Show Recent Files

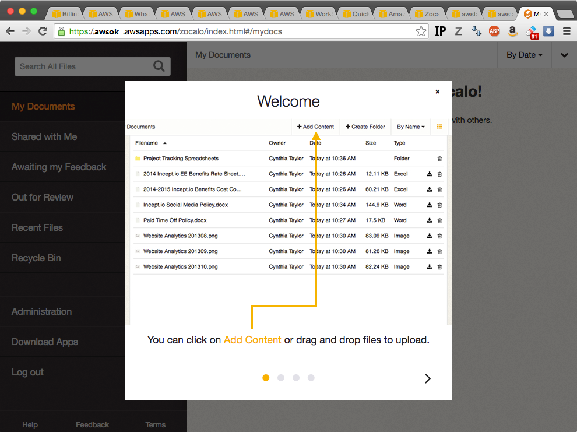point(37,227)
